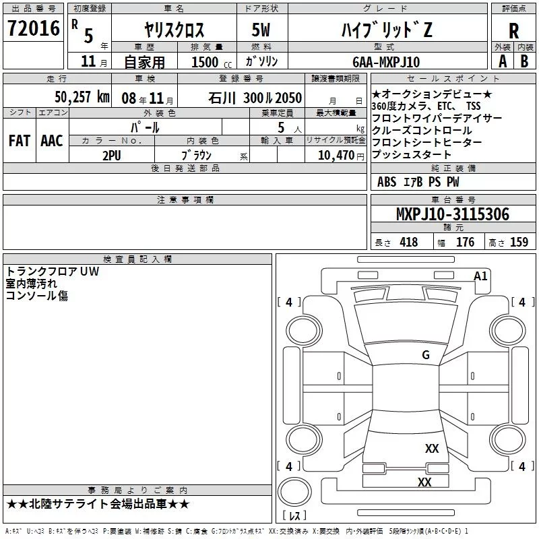539x539 pixels.
Task: Click inspection expiry 08年11月
Action: click(148, 98)
